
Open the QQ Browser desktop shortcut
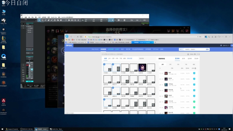coord(4,57)
